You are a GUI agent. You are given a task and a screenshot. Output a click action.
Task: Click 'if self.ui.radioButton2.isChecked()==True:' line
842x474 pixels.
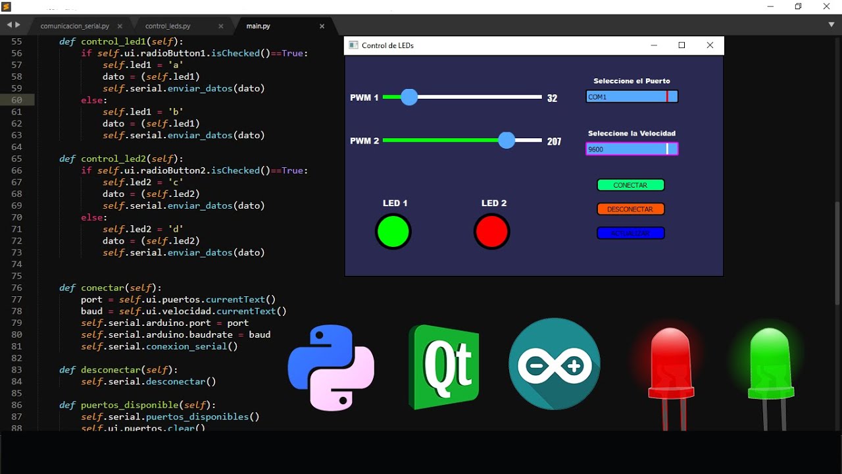[x=195, y=171]
